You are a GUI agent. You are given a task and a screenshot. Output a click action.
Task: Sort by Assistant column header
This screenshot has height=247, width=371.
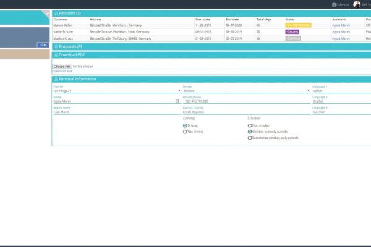[339, 19]
